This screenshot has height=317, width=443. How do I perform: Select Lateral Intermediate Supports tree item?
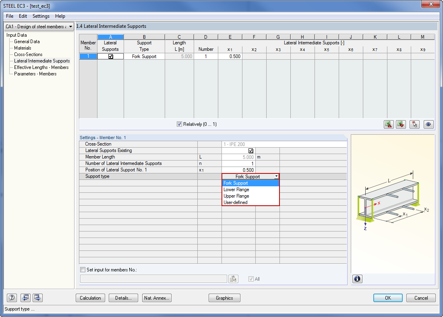[42, 61]
